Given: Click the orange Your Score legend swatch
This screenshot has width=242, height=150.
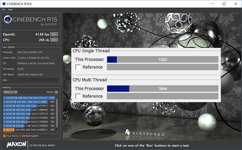Looking at the screenshot, I should 4,136.
